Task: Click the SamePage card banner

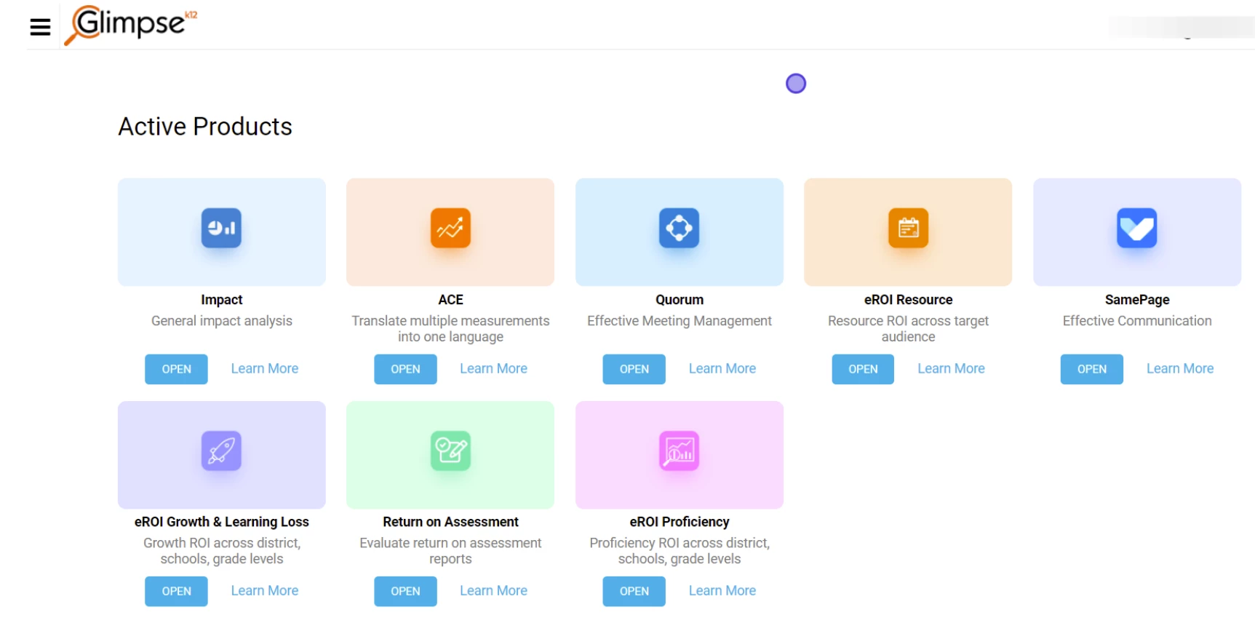Action: point(1136,232)
